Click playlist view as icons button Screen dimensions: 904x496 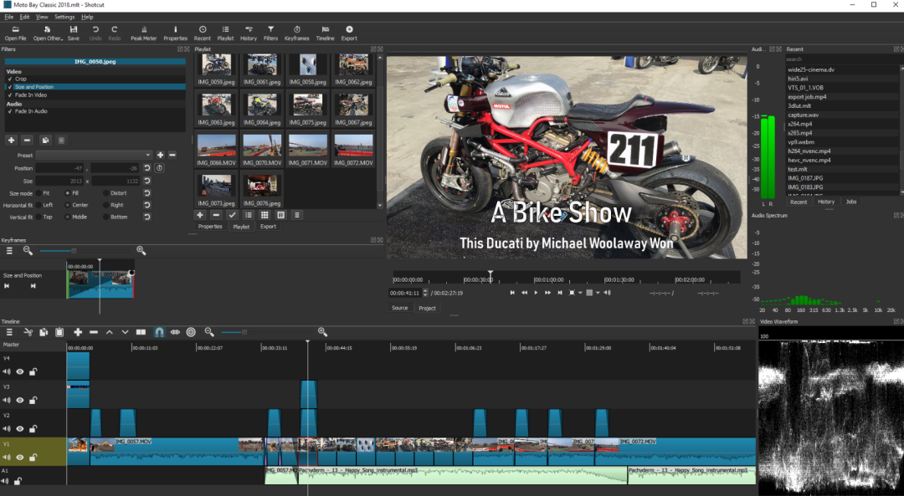pos(264,215)
